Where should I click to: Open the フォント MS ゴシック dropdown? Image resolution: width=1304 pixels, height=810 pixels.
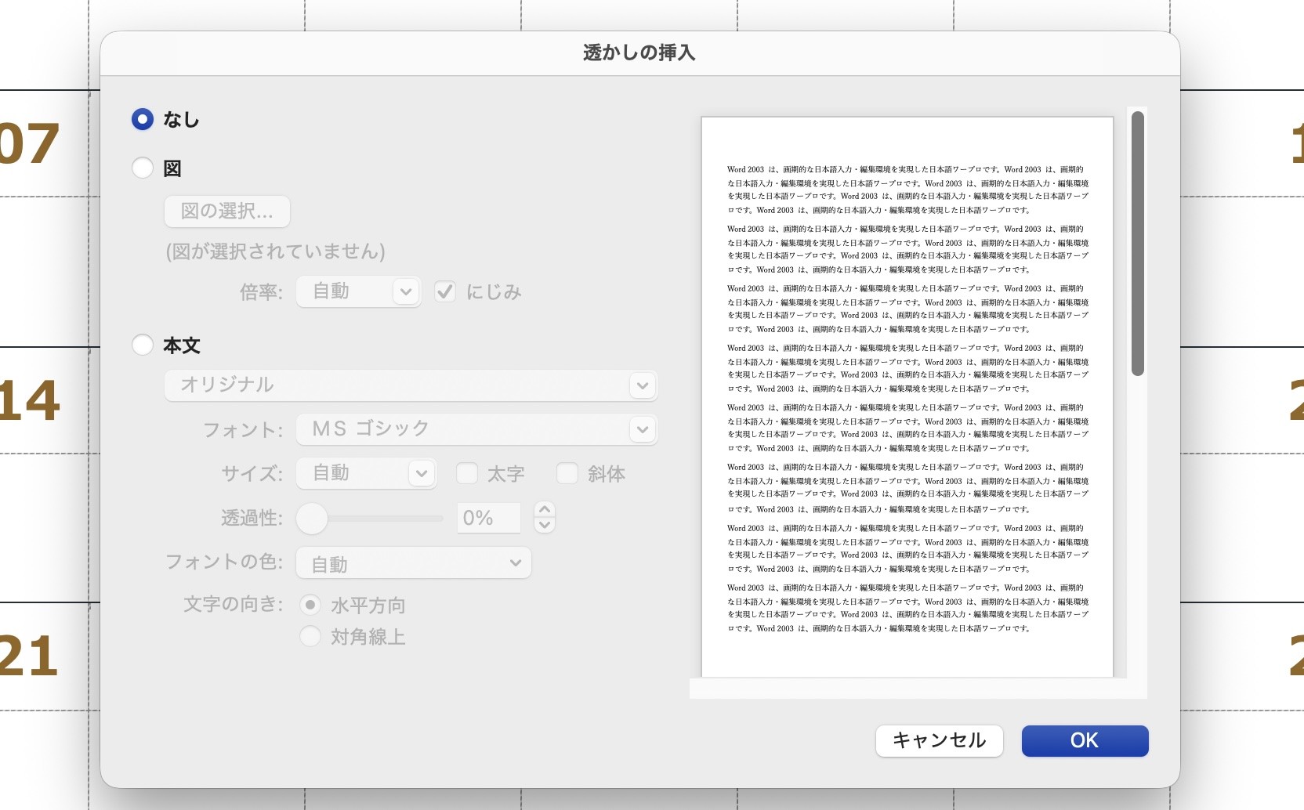click(x=476, y=429)
